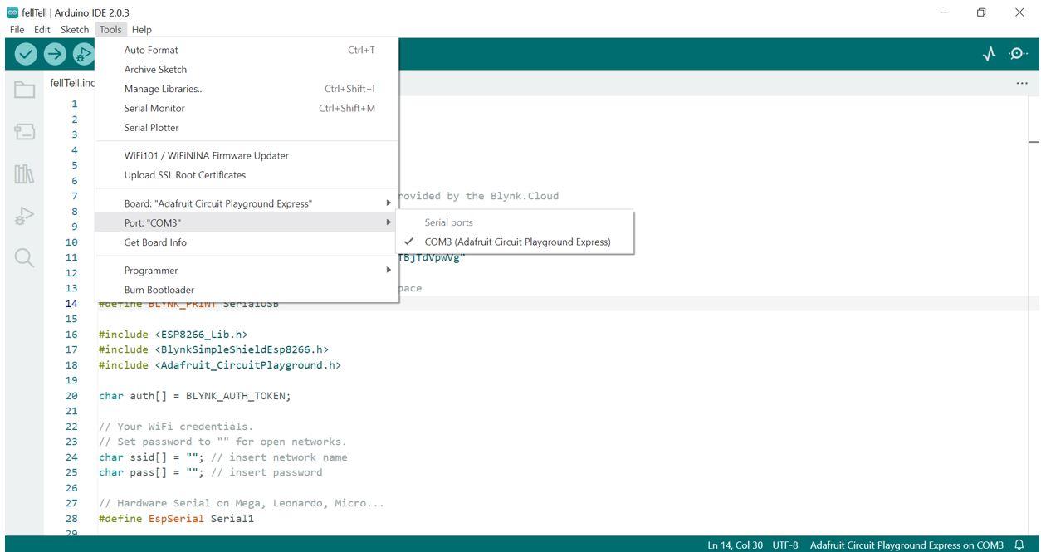
Task: Click the char ssid[] code line
Action: pyautogui.click(x=222, y=457)
